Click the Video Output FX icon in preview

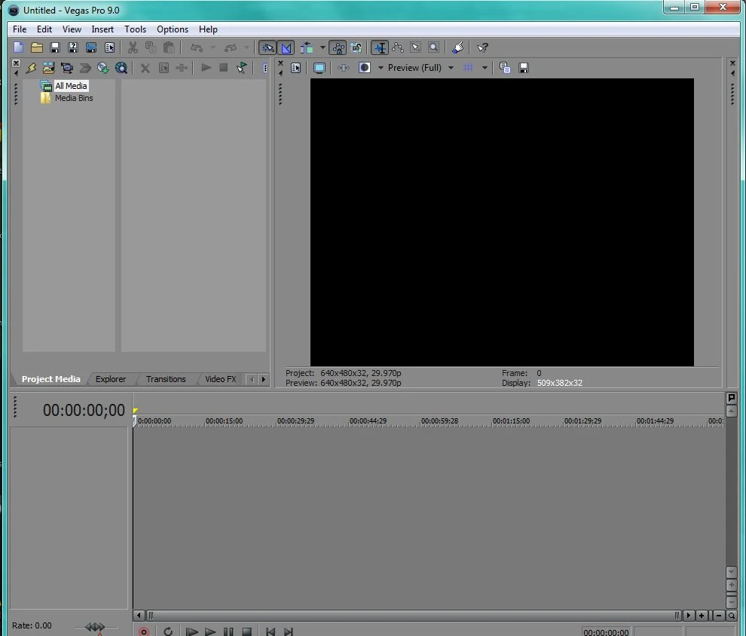(344, 68)
